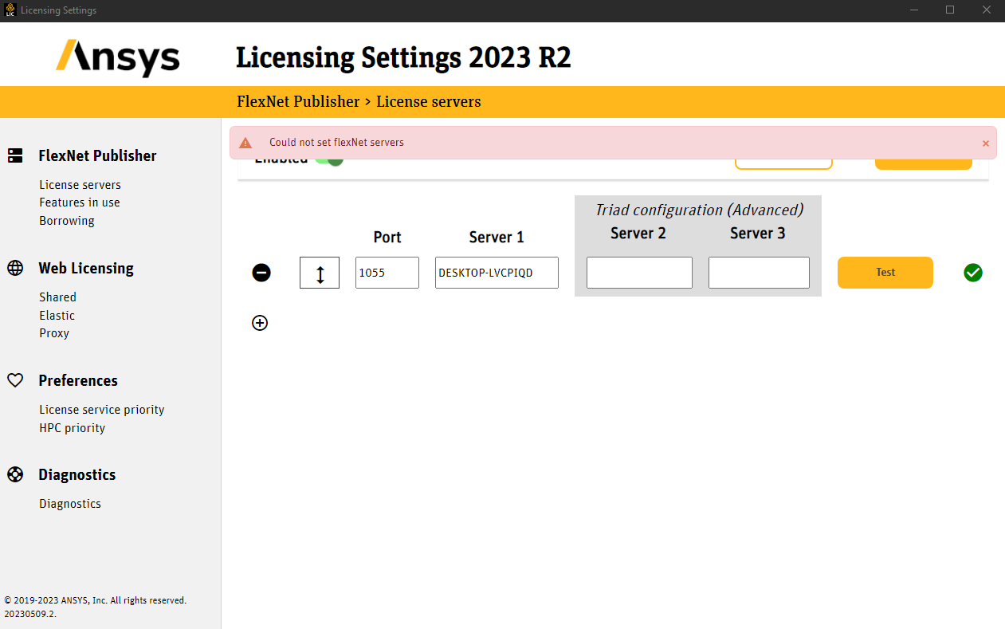Focus the Server 1 field DESKTOP-LVCPIQD

497,273
